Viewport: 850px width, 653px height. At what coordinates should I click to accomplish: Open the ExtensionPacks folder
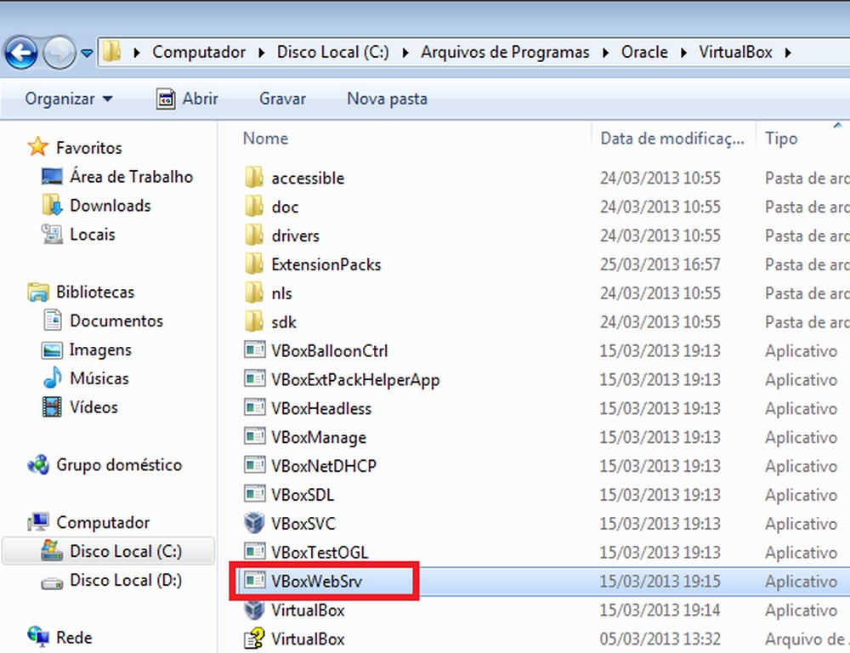pos(325,264)
